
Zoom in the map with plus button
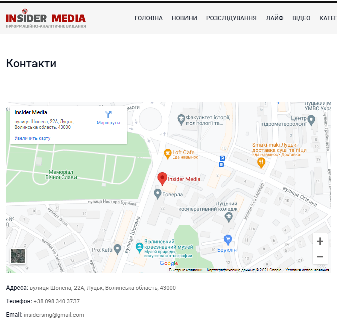(320, 242)
